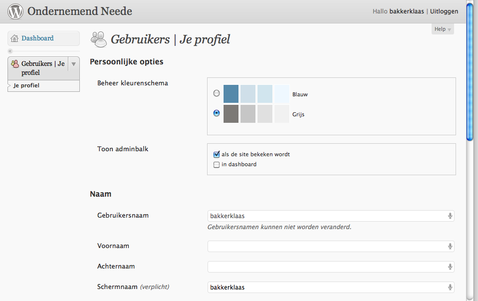This screenshot has width=478, height=301.
Task: Click the bakkerklaas username link in header
Action: click(x=407, y=11)
